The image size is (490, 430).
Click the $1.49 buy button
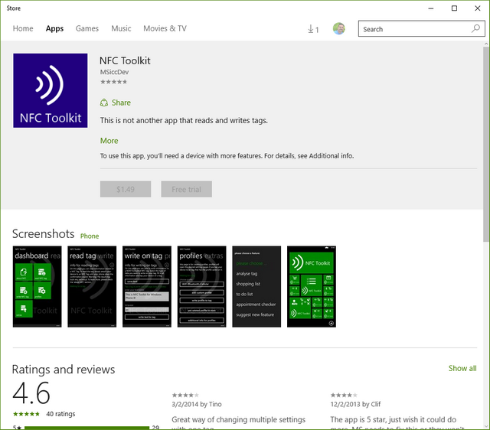[x=126, y=189]
